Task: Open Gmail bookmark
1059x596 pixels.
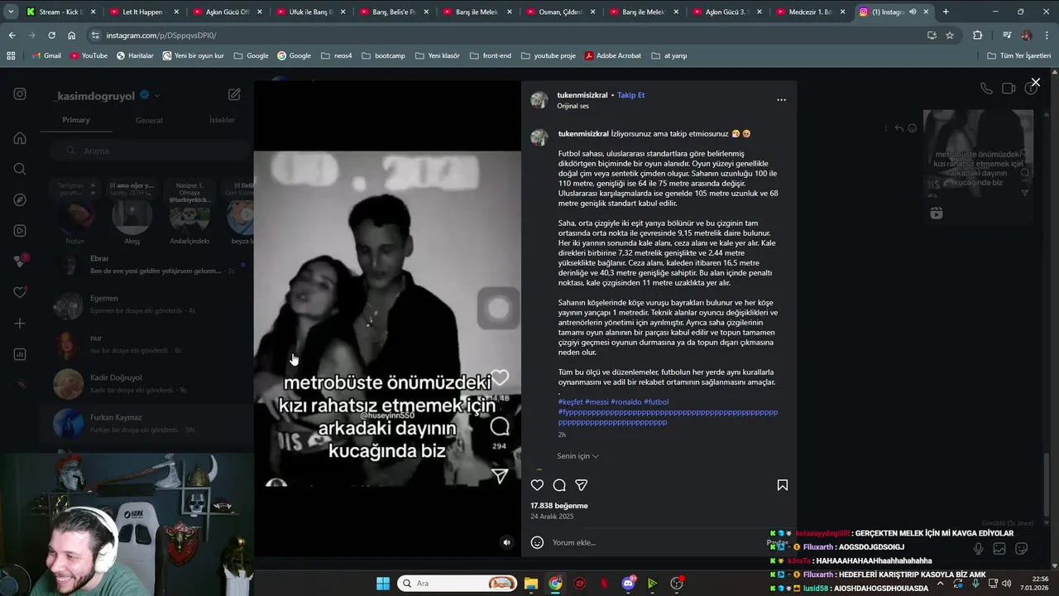Action: [x=46, y=55]
